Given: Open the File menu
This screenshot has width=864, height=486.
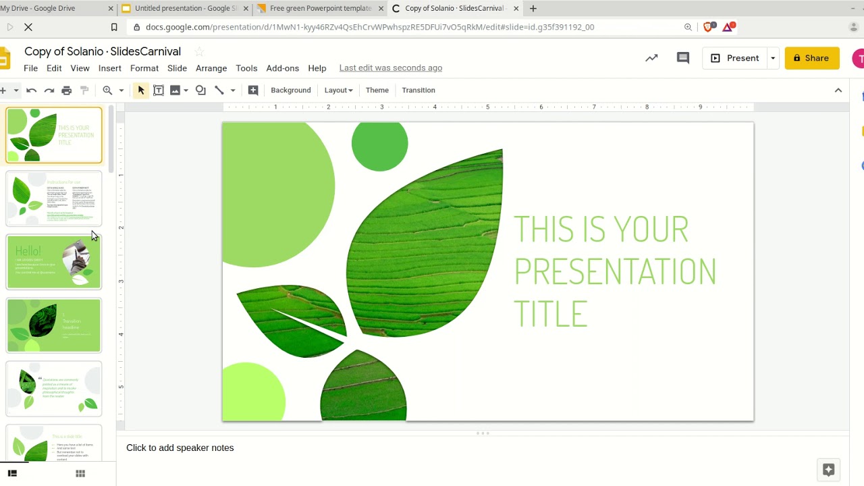Looking at the screenshot, I should (31, 68).
